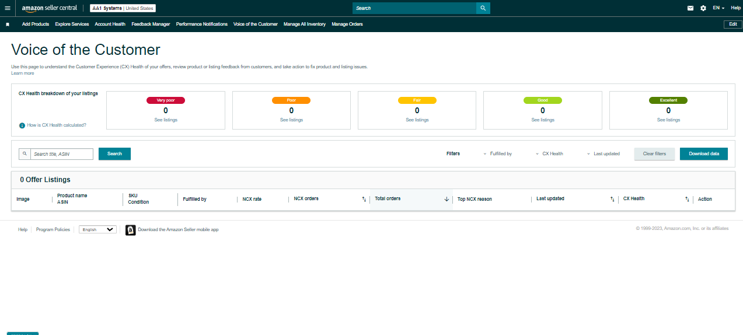This screenshot has width=743, height=335.
Task: Select Voice of the Customer nav item
Action: (x=256, y=25)
